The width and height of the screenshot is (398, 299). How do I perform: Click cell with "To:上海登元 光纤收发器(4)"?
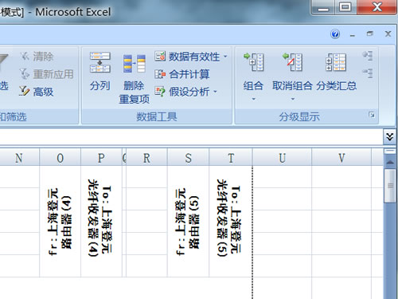tap(101, 222)
